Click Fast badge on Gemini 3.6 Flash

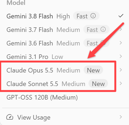pos(96,43)
